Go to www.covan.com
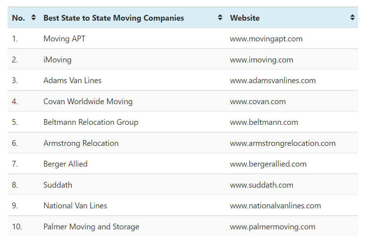The height and width of the screenshot is (245, 369). coord(258,102)
